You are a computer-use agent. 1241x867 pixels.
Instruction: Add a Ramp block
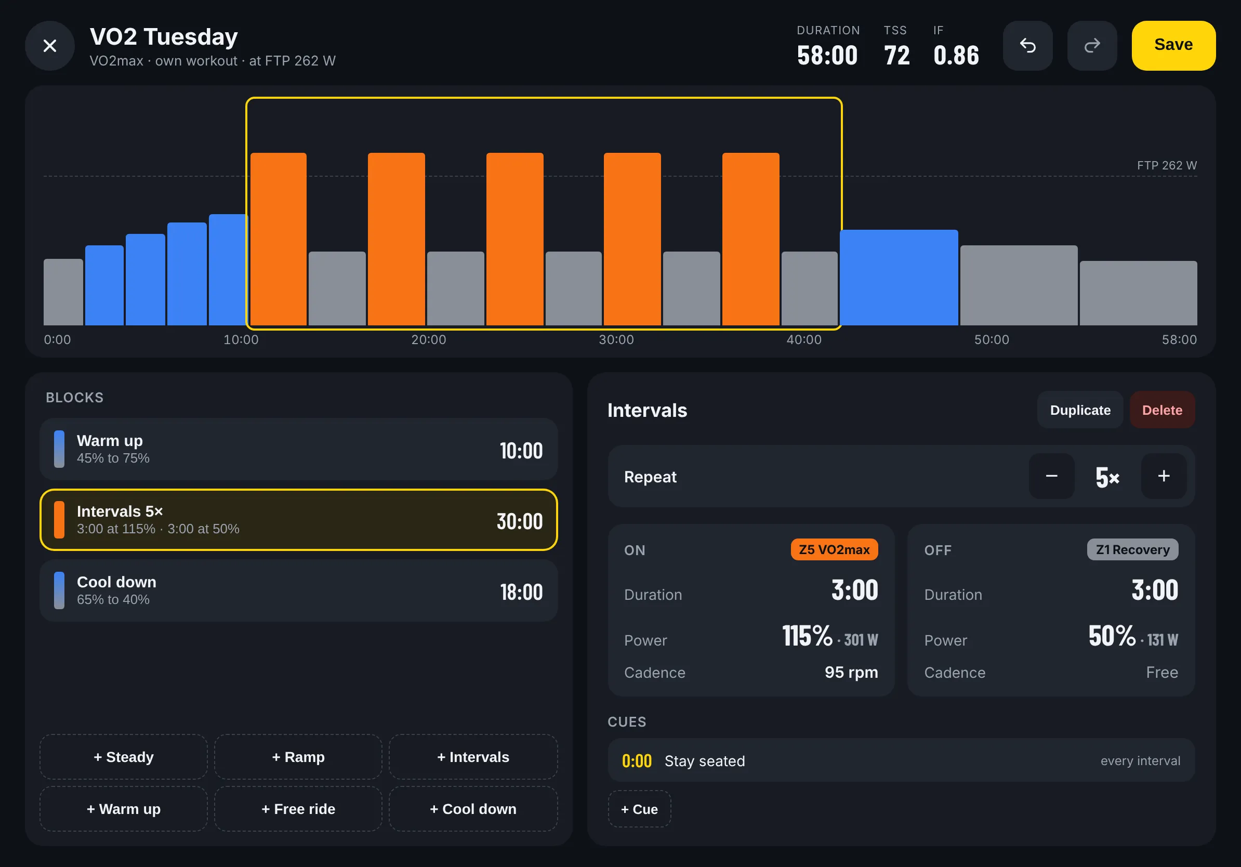[x=298, y=757]
